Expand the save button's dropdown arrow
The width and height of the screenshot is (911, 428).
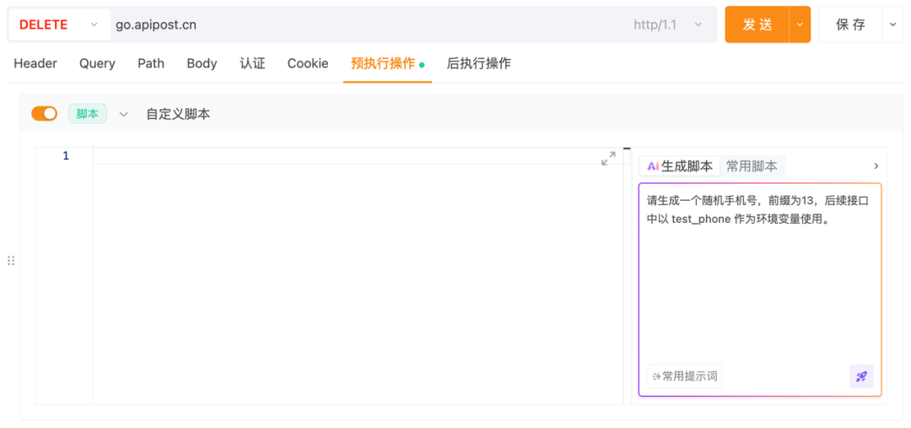(893, 24)
